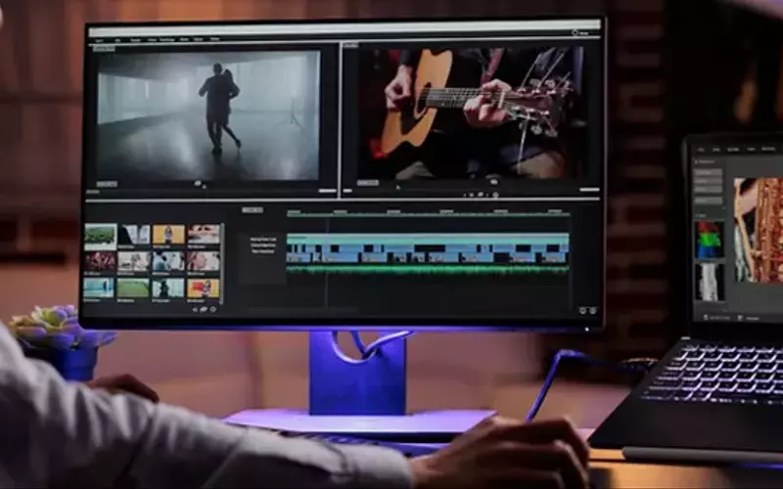The width and height of the screenshot is (783, 489).
Task: Select the red figure on yellow clip thumbnail
Action: [204, 288]
